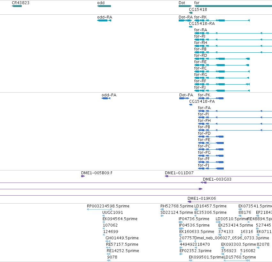Click the for-PK protein label

click(204, 95)
